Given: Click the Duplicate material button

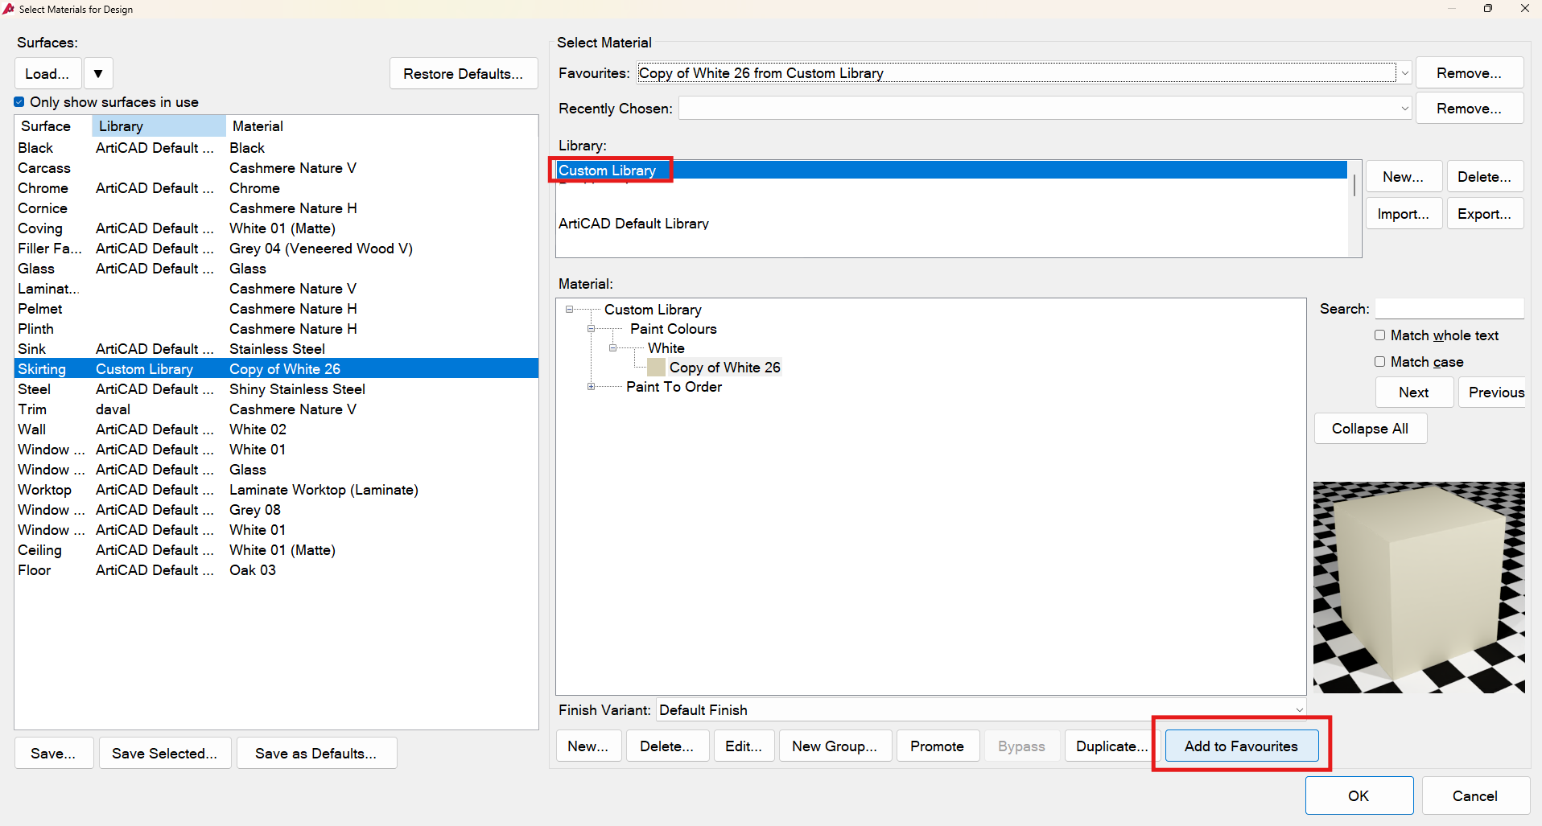Looking at the screenshot, I should tap(1111, 746).
